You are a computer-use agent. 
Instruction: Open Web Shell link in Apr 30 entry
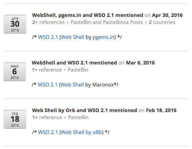coord(72,37)
